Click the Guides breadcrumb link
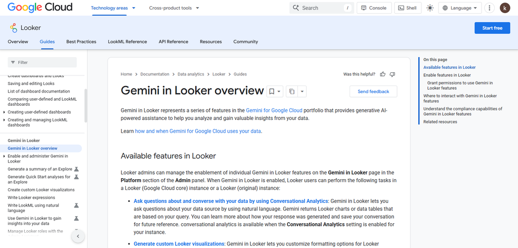Viewport: 518px width, 248px height. [x=240, y=74]
